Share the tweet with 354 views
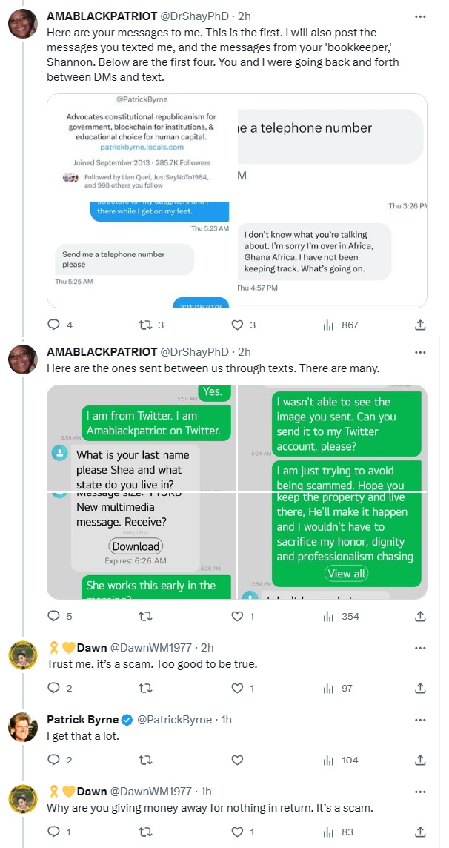 (420, 616)
